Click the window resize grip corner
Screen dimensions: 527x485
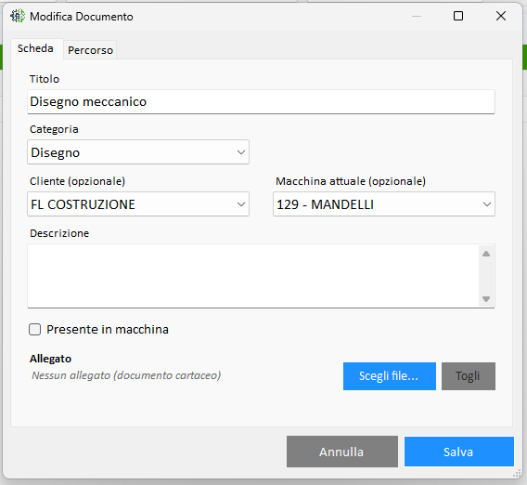point(517,474)
